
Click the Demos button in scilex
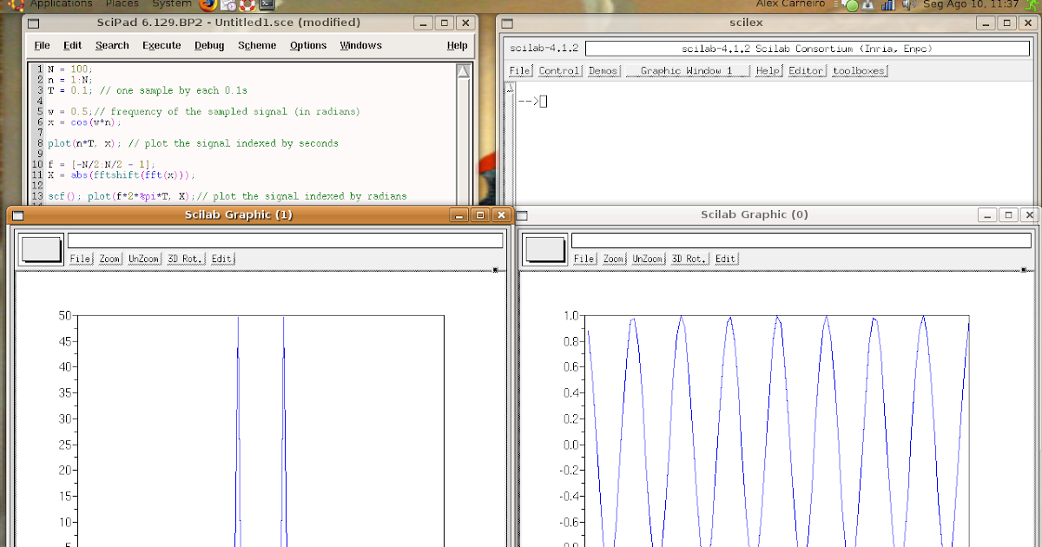(x=603, y=70)
